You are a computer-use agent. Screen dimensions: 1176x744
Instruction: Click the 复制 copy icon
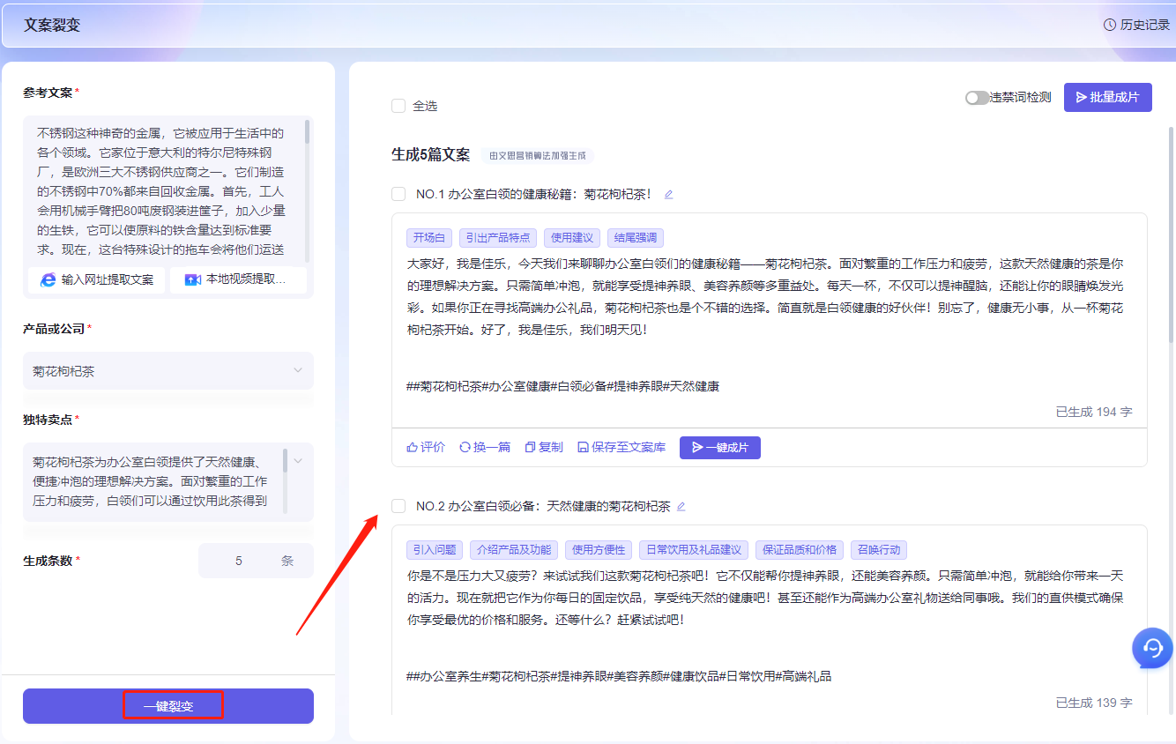point(530,447)
